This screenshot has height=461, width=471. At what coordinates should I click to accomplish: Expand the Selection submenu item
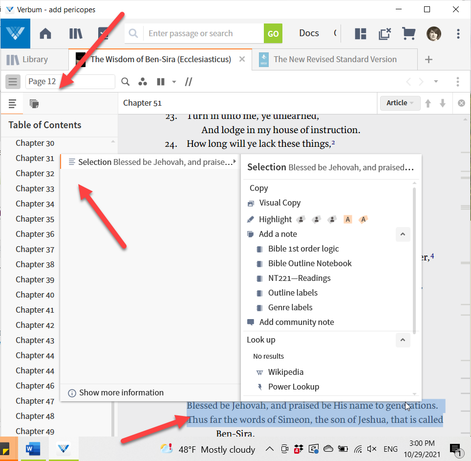click(150, 162)
